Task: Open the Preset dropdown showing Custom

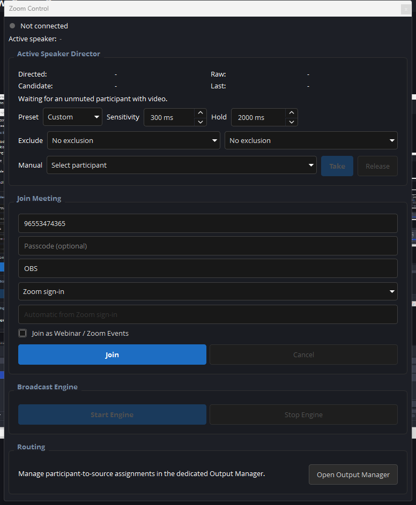Action: 72,117
